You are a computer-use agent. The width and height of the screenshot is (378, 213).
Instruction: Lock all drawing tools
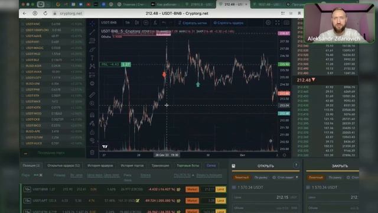[92, 132]
